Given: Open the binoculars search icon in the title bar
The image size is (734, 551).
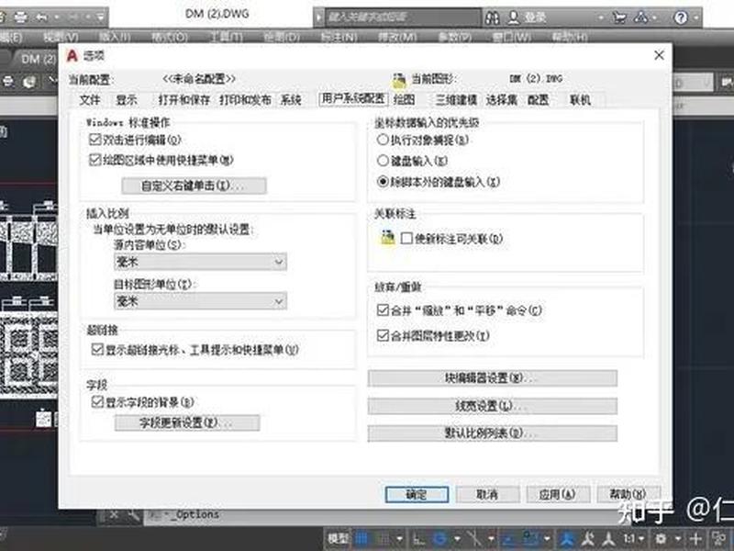Looking at the screenshot, I should coord(492,17).
